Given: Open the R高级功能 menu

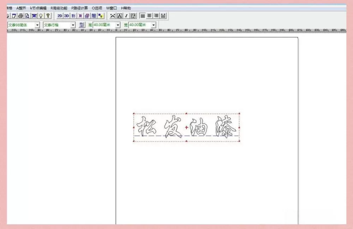Looking at the screenshot, I should pos(59,8).
